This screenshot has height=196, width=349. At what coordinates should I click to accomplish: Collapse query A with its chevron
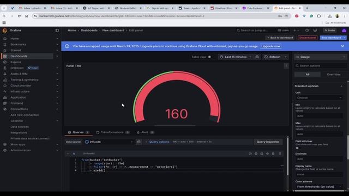tap(68, 154)
